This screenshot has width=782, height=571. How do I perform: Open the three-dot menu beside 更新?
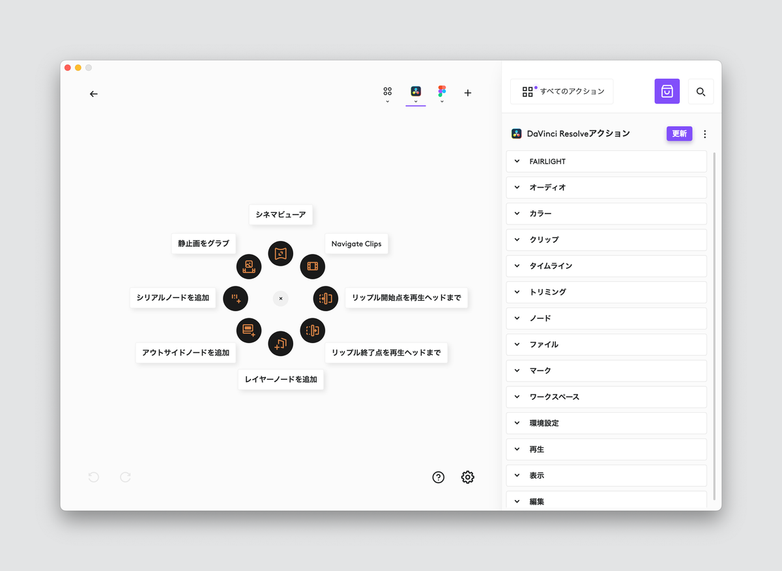point(705,133)
